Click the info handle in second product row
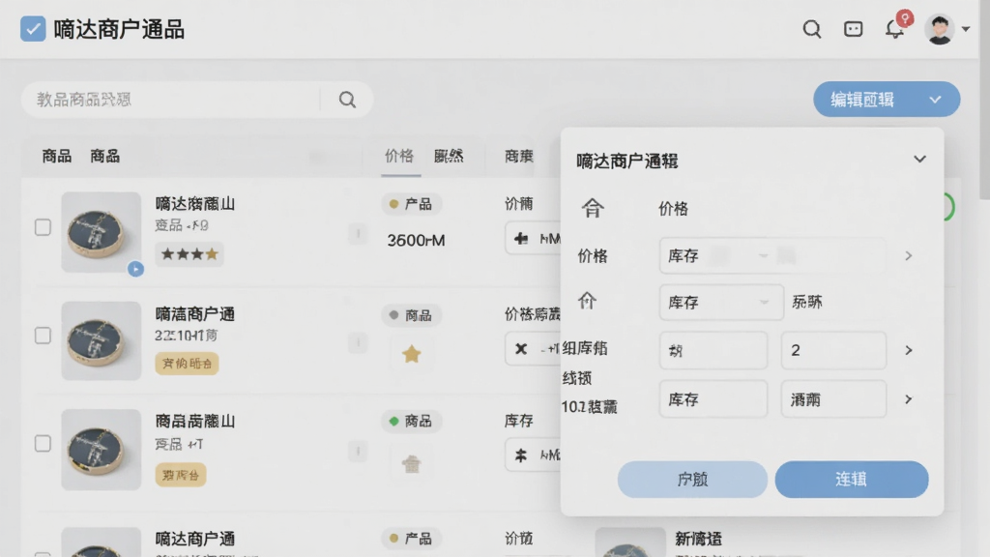 coord(358,343)
